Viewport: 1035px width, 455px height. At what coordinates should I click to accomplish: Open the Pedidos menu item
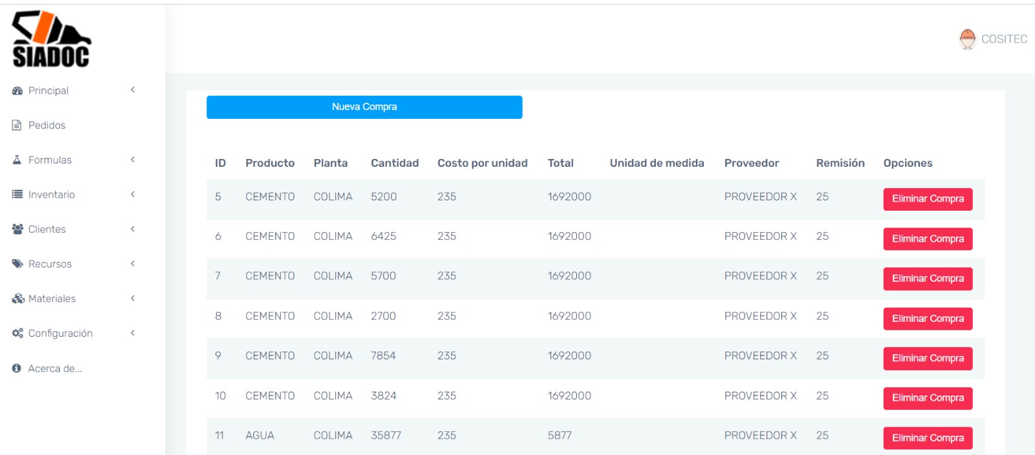pyautogui.click(x=47, y=125)
